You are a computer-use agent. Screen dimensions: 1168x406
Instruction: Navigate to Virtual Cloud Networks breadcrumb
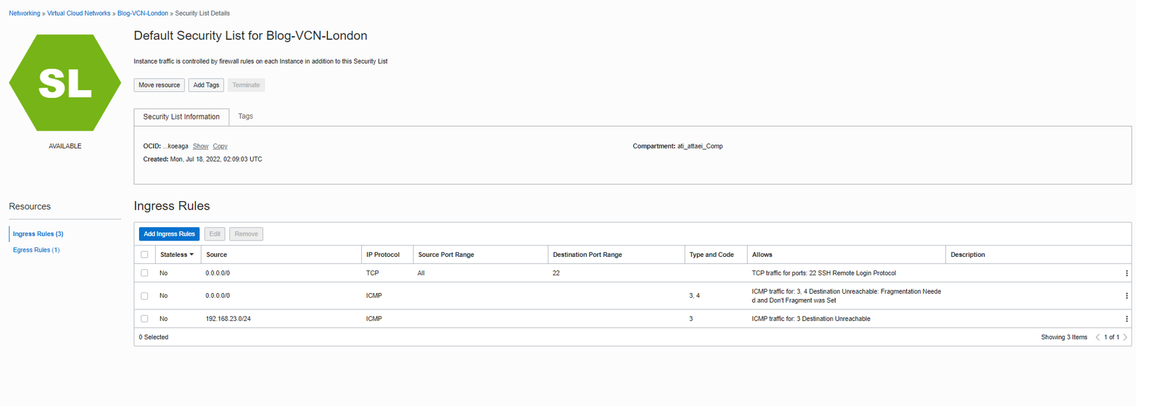[79, 14]
